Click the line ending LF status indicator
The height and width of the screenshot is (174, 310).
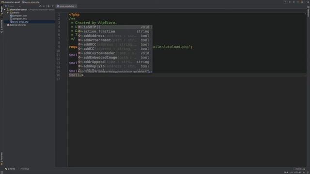click(x=291, y=173)
